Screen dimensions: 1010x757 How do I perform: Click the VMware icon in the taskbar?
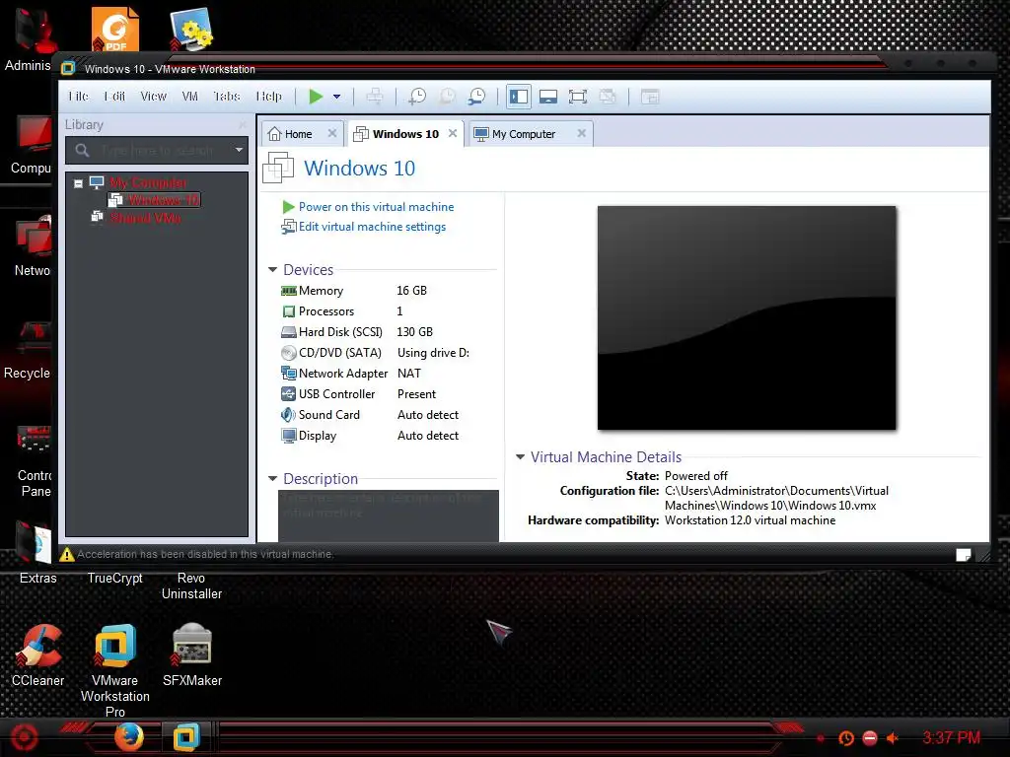point(186,737)
